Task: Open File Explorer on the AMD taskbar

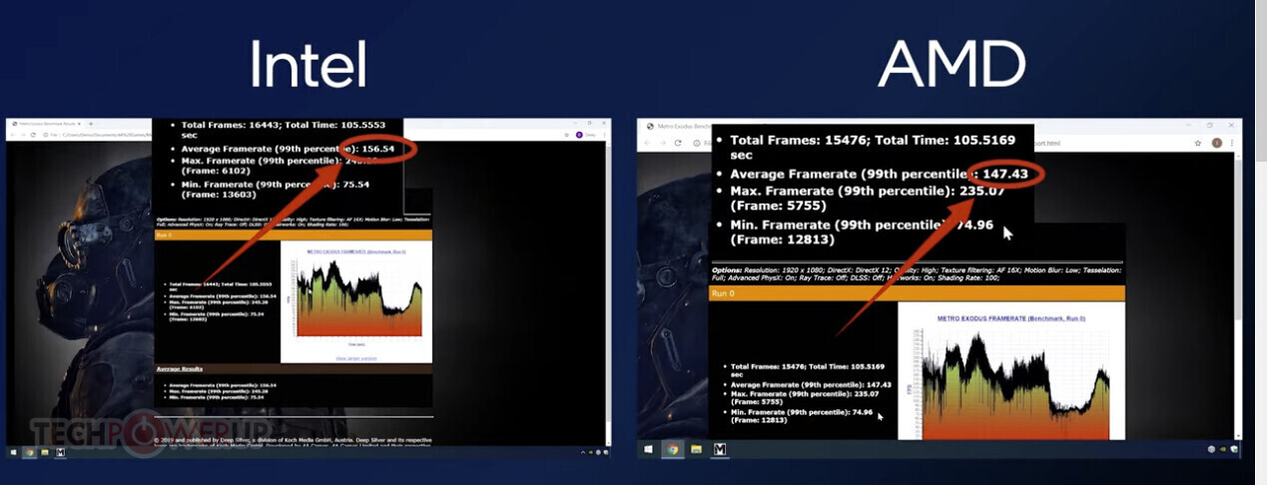Action: [x=696, y=449]
